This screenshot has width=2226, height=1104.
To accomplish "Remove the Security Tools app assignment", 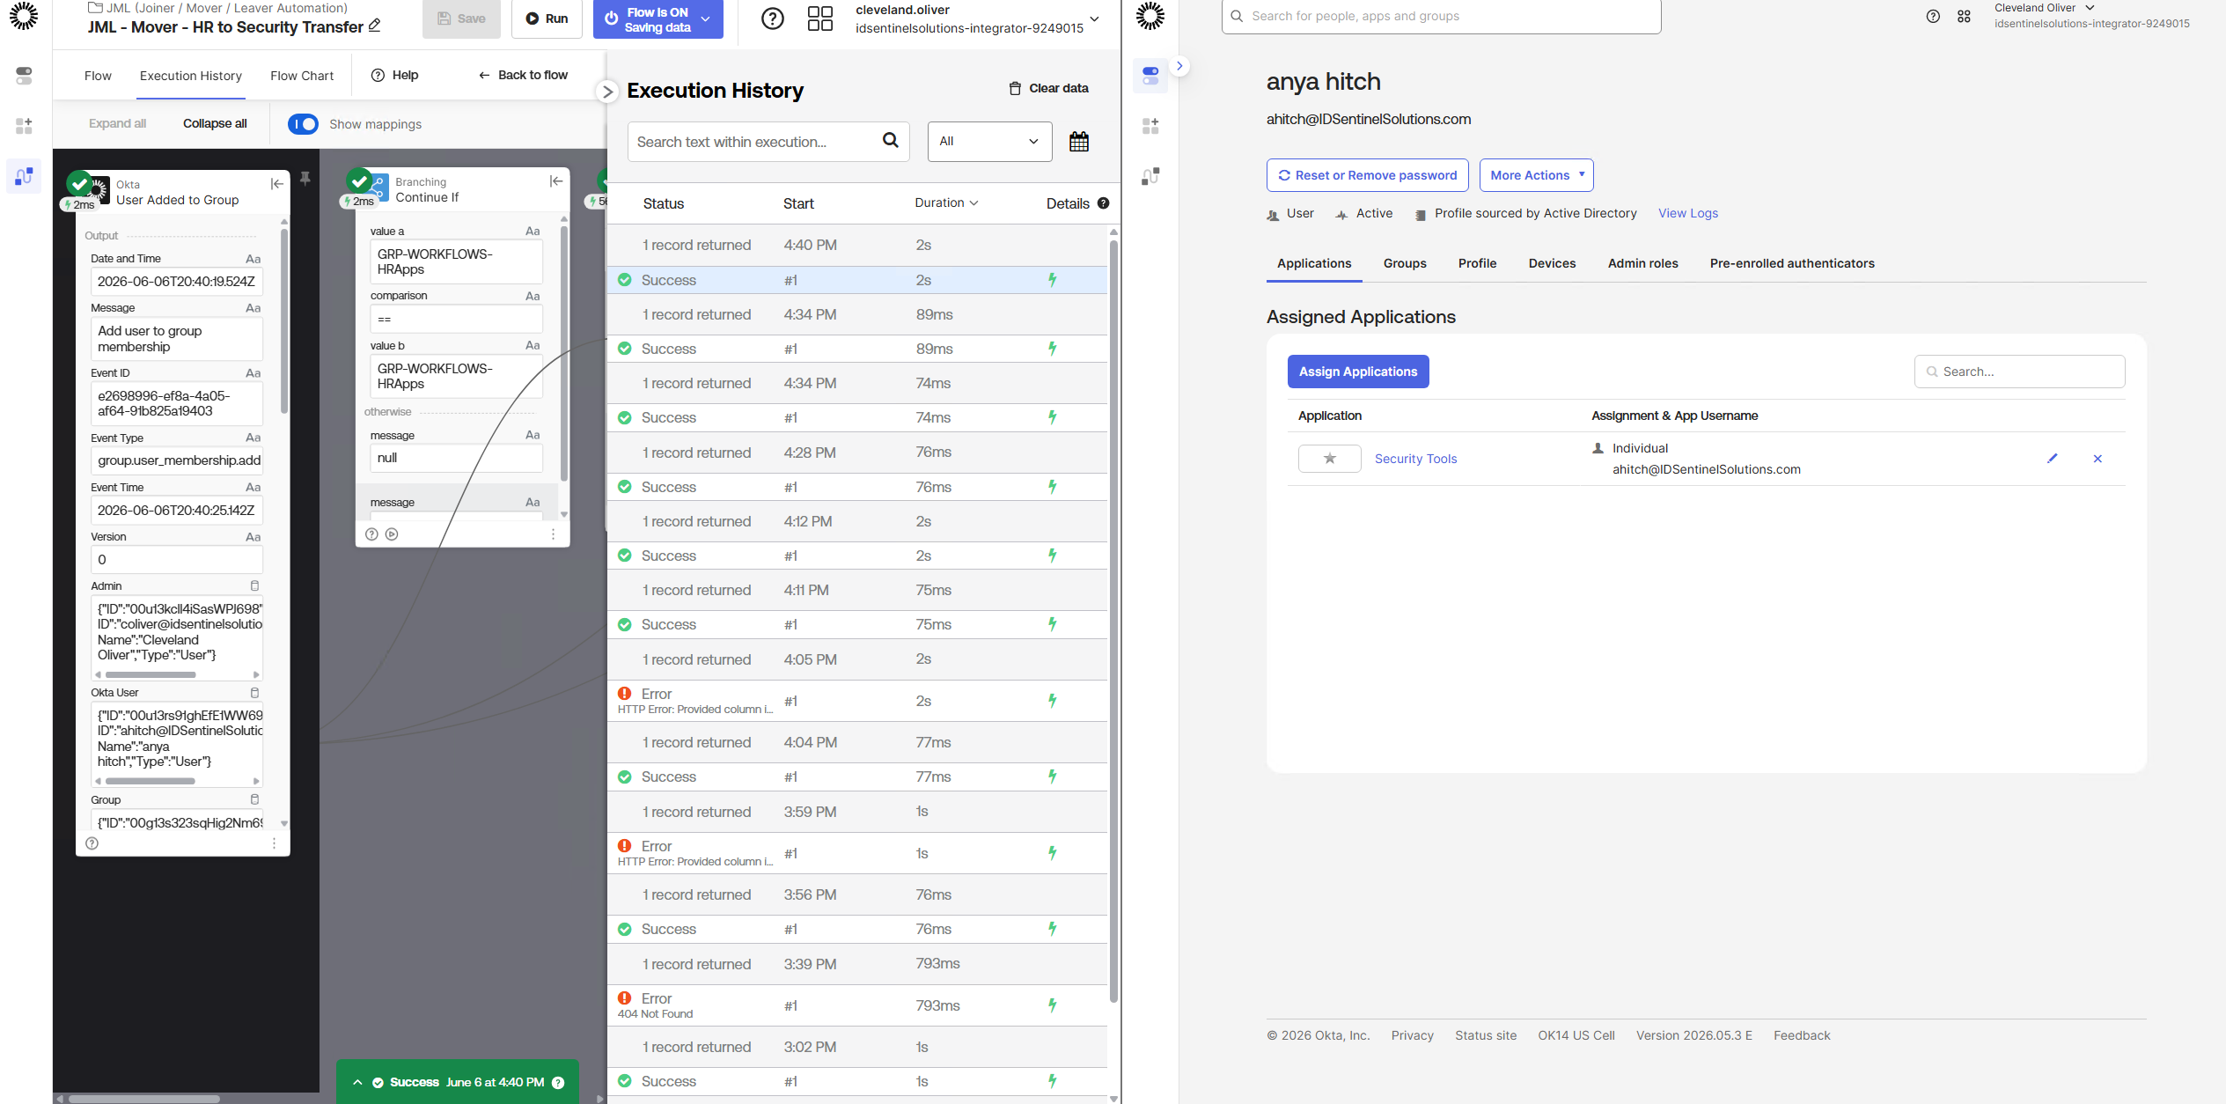I will (2097, 459).
